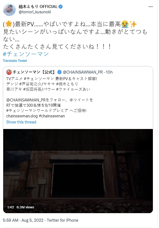Image resolution: width=159 pixels, height=228 pixels.
Task: Click the チェンソーマン公式 small avatar icon
Action: [9, 72]
